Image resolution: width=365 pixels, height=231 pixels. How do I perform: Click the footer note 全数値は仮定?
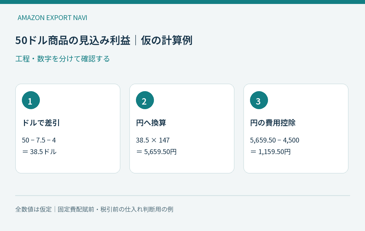[33, 209]
